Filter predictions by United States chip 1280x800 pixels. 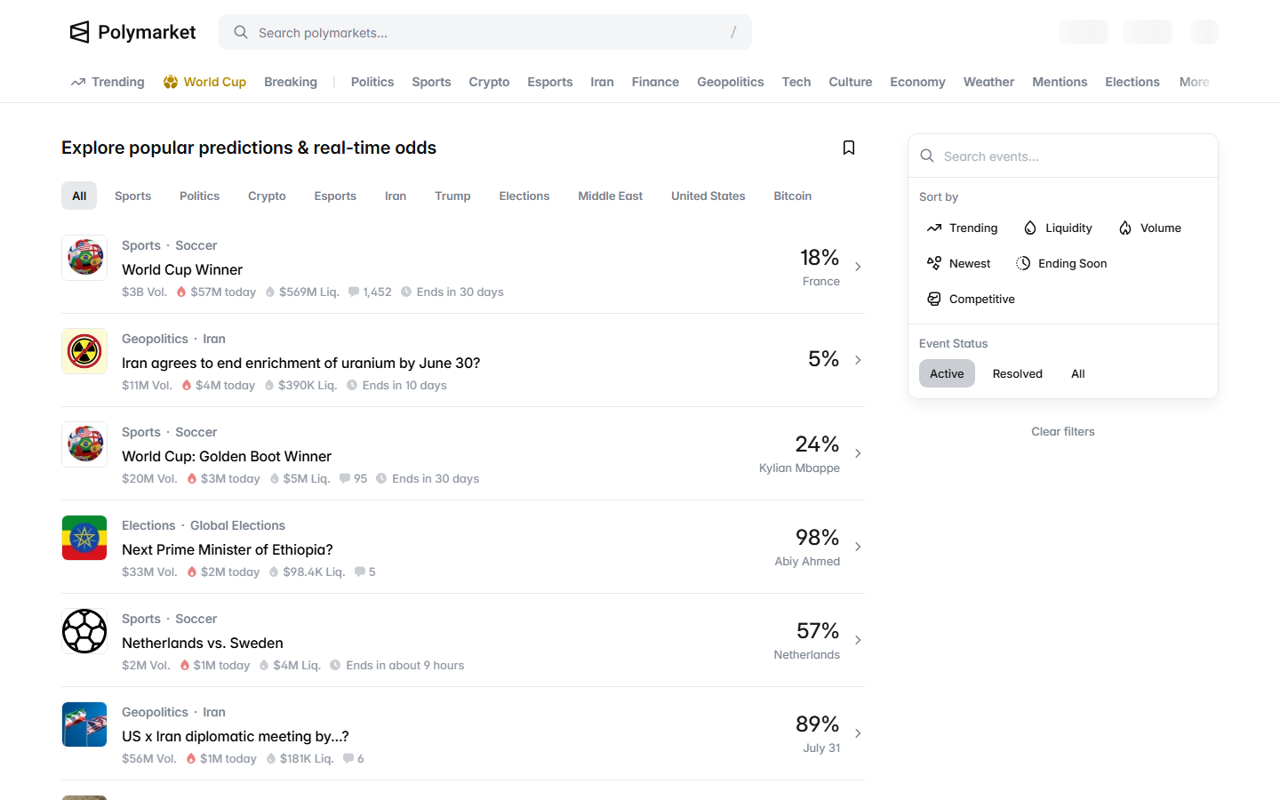pyautogui.click(x=708, y=196)
